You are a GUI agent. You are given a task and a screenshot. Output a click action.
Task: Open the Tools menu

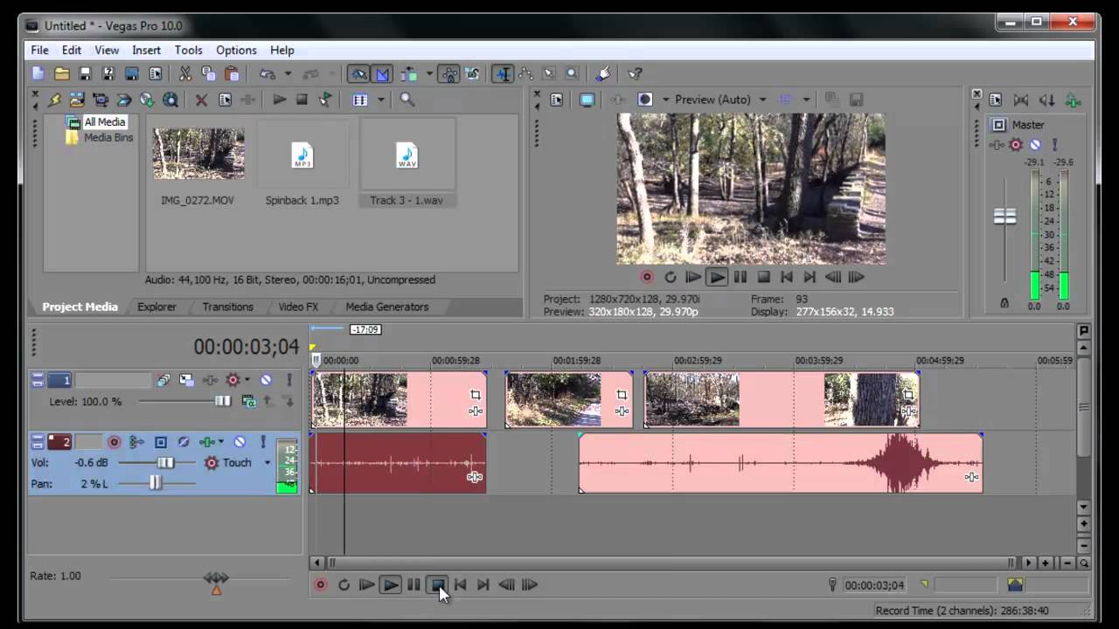coord(188,50)
